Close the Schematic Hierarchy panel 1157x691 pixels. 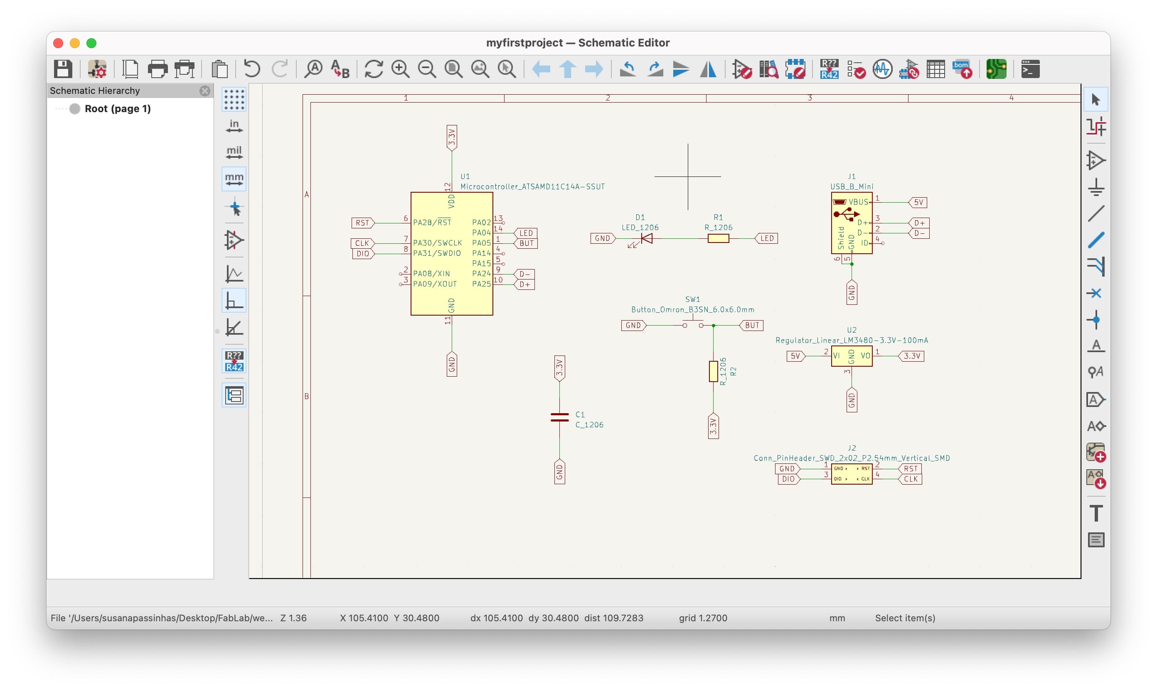point(204,91)
